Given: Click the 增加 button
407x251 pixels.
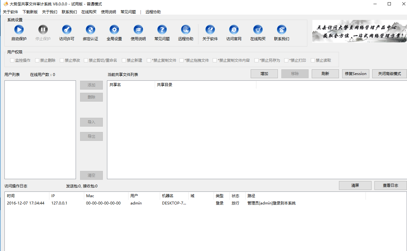Looking at the screenshot, I should click(x=264, y=74).
